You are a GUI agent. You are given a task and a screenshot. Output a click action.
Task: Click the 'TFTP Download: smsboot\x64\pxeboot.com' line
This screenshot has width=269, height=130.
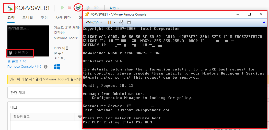coord(127,110)
